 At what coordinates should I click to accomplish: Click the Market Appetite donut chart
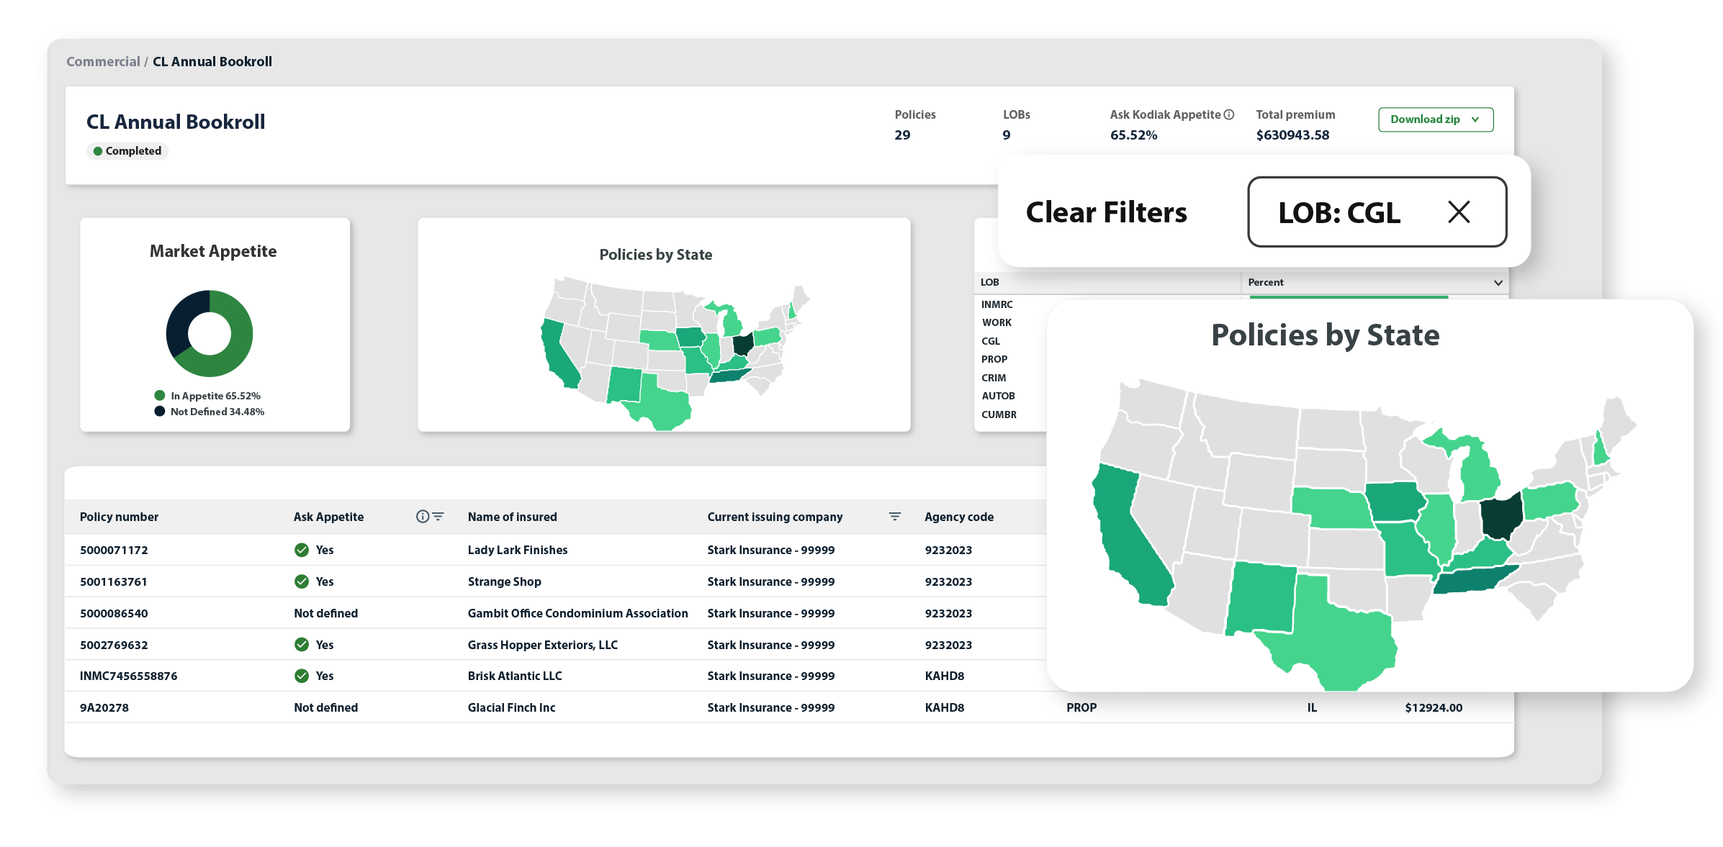point(210,333)
